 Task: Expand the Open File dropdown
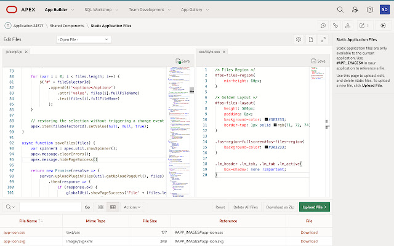point(85,39)
